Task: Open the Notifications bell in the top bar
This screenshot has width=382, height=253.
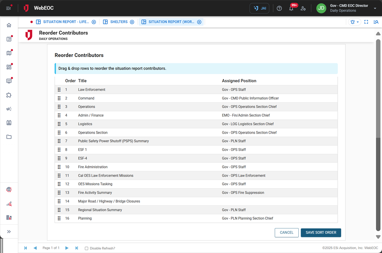Action: pyautogui.click(x=291, y=8)
